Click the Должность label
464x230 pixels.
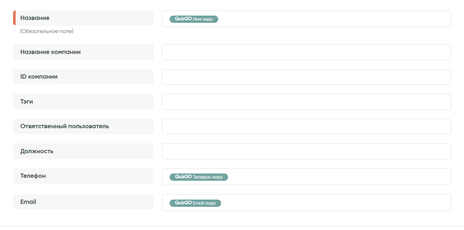pos(37,151)
